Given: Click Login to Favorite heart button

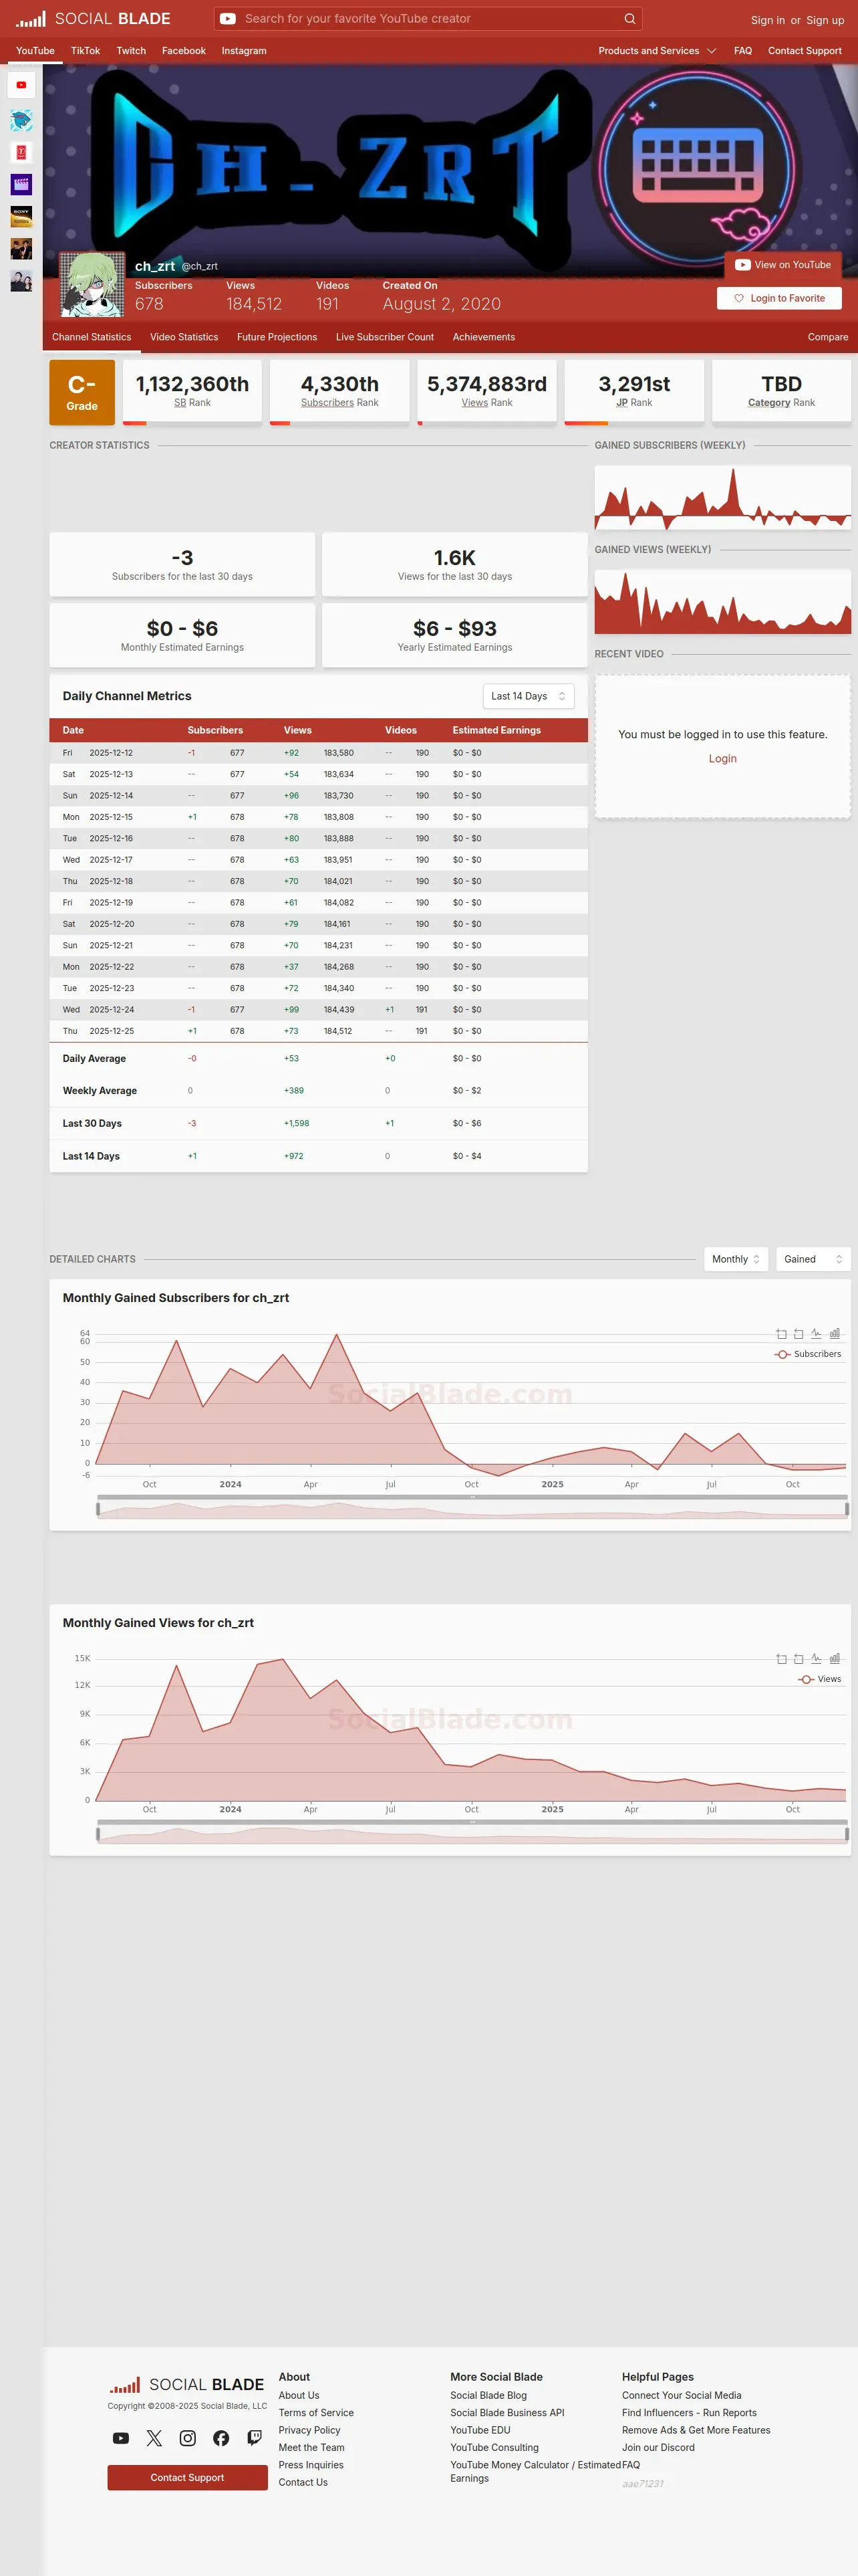Looking at the screenshot, I should 779,298.
